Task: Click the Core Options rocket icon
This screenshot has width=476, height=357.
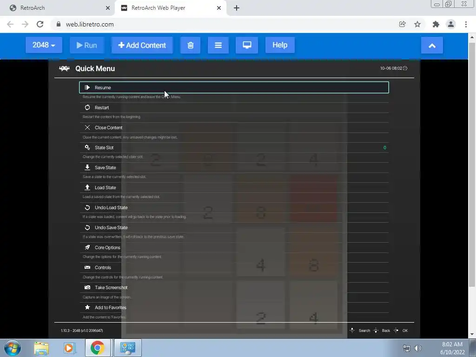Action: pyautogui.click(x=87, y=248)
